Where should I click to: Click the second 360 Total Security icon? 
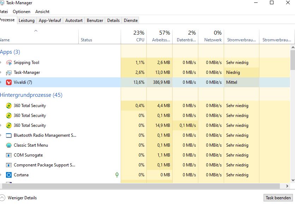point(8,115)
